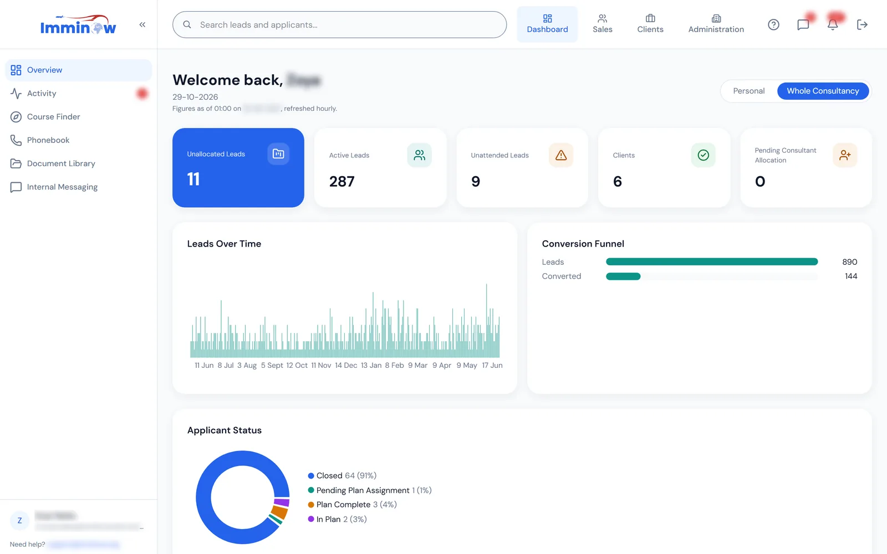Click the Document Library folder icon
Screen dimensions: 887x554
[16, 163]
